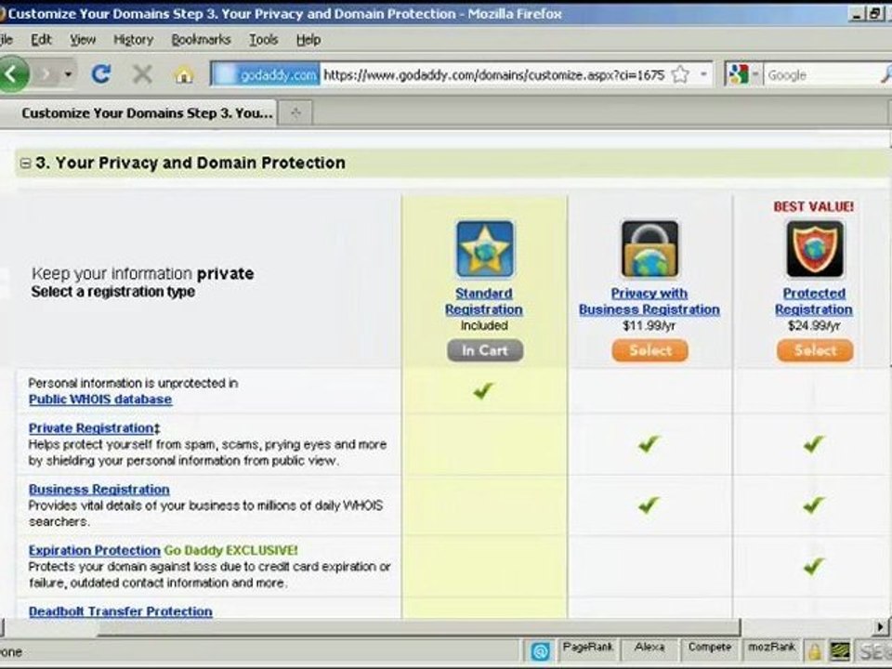This screenshot has width=892, height=669.
Task: Click the PageRank status bar item
Action: tap(587, 648)
